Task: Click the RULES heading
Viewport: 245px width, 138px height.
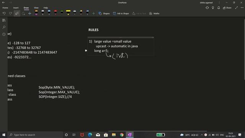Action: pyautogui.click(x=93, y=30)
